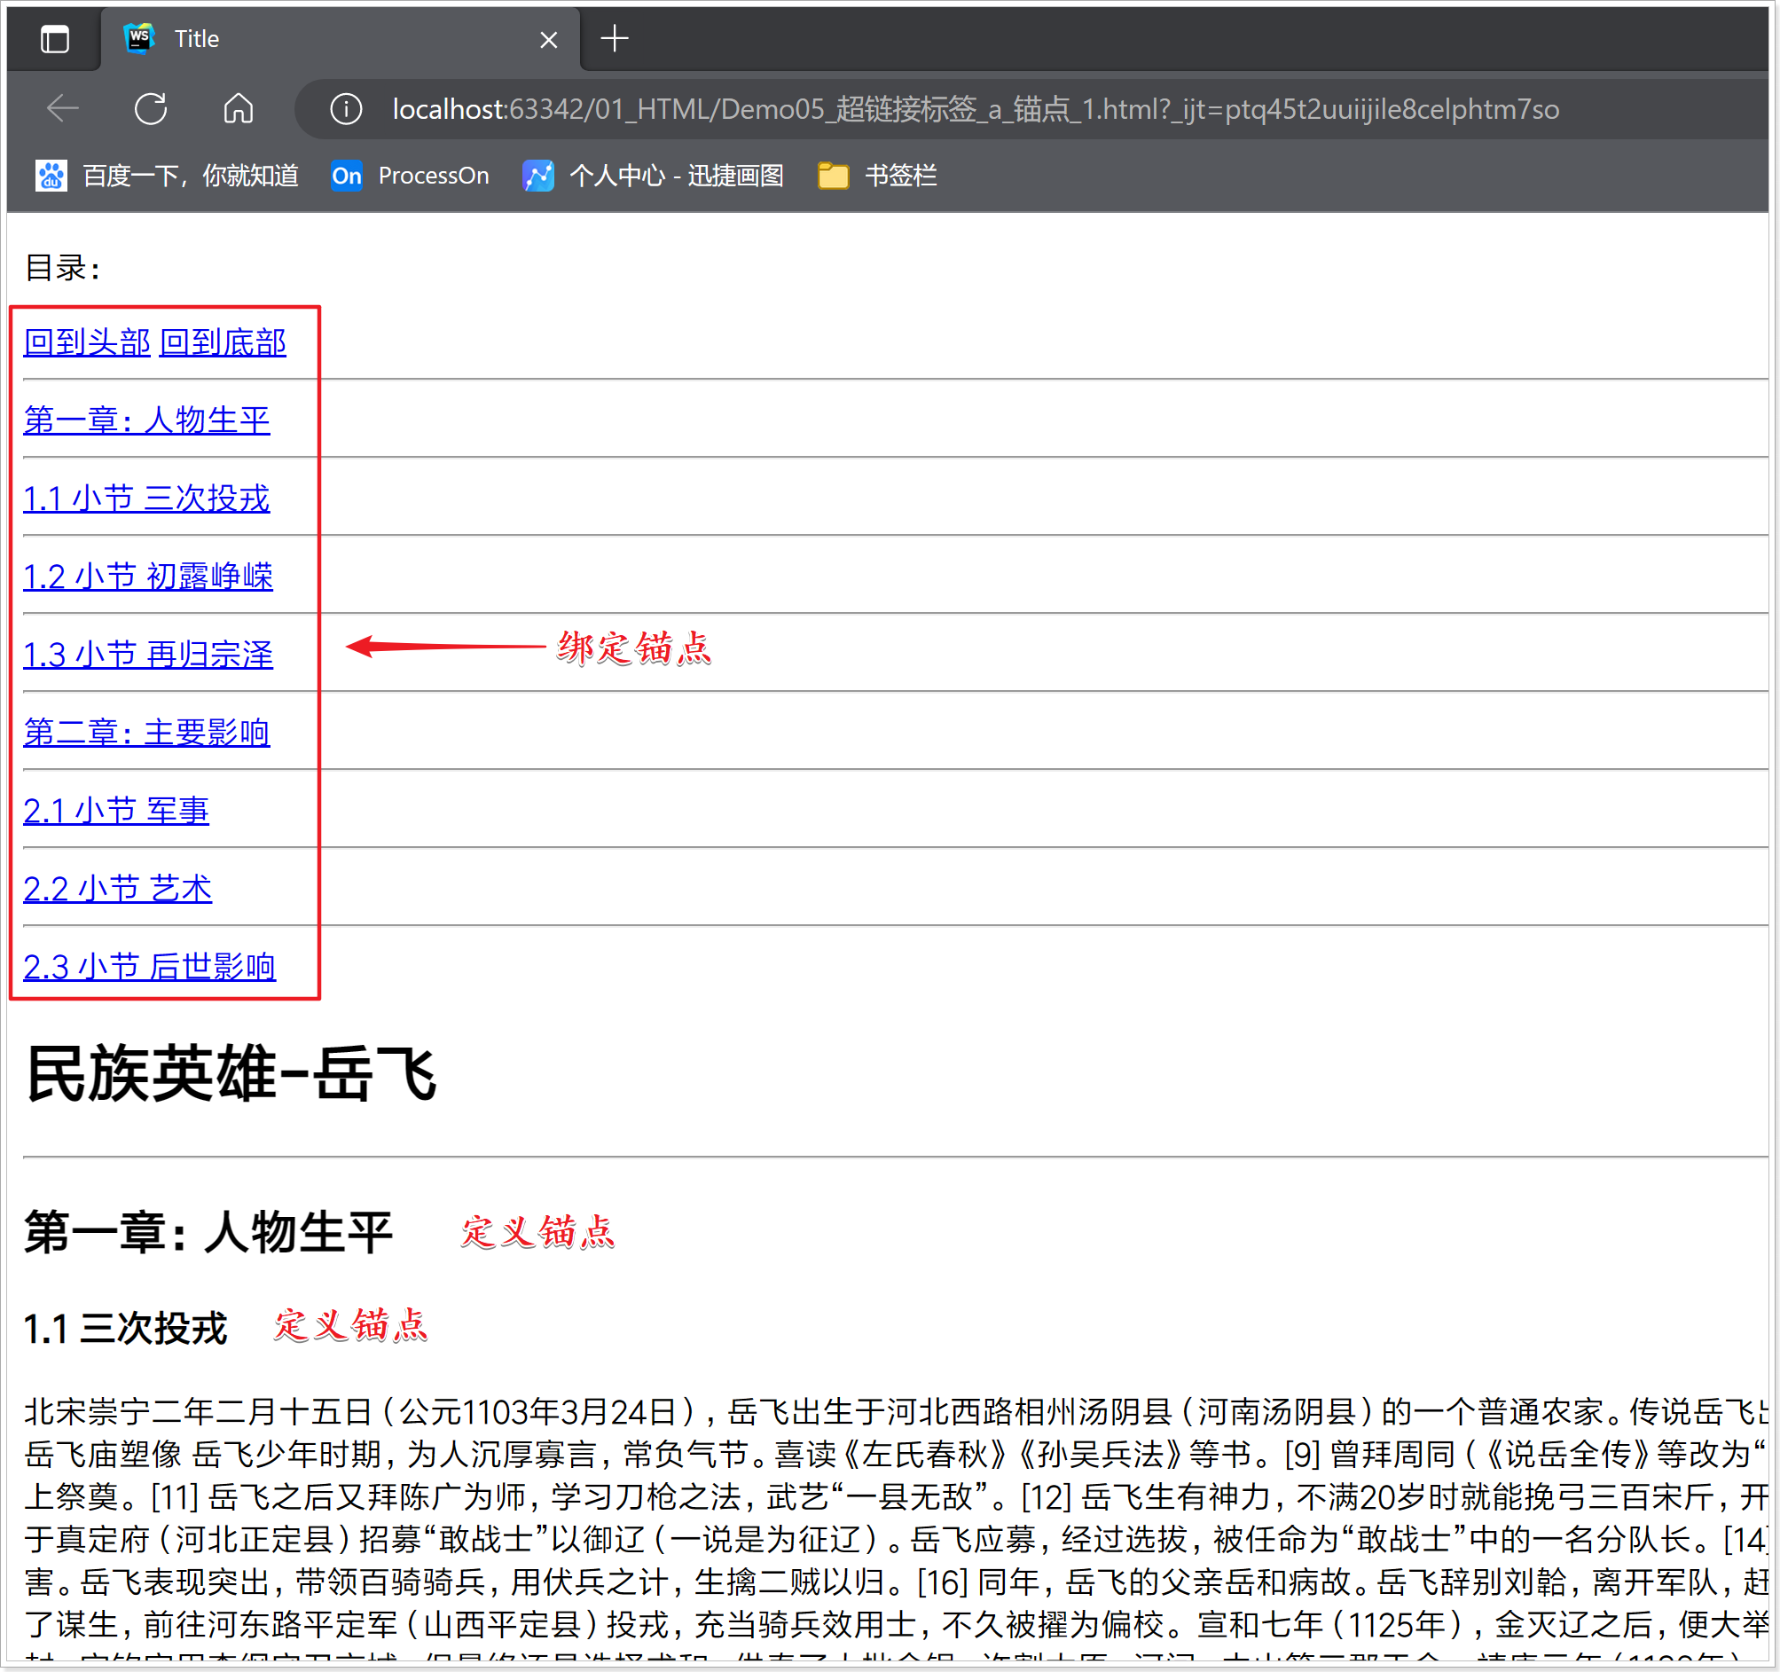Open 2.3 小节 后世影响 anchor link
Viewport: 1780px width, 1672px height.
pyautogui.click(x=150, y=966)
